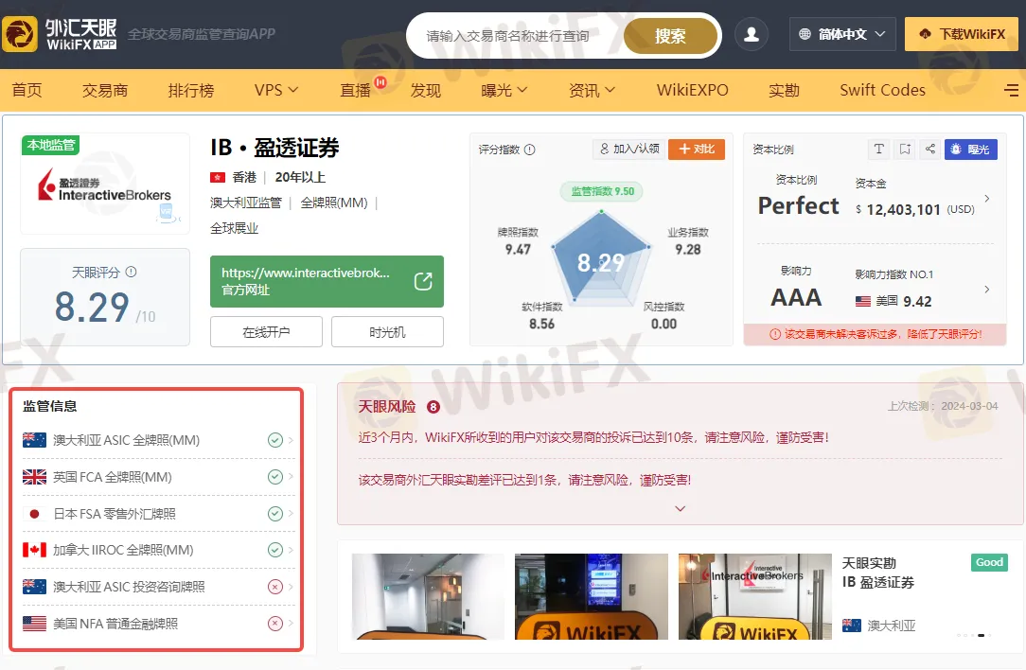Click the WikiFX logo icon

pyautogui.click(x=20, y=34)
